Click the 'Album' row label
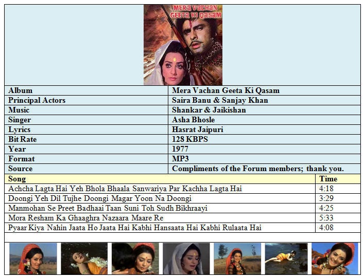This screenshot has width=364, height=278. pos(20,90)
